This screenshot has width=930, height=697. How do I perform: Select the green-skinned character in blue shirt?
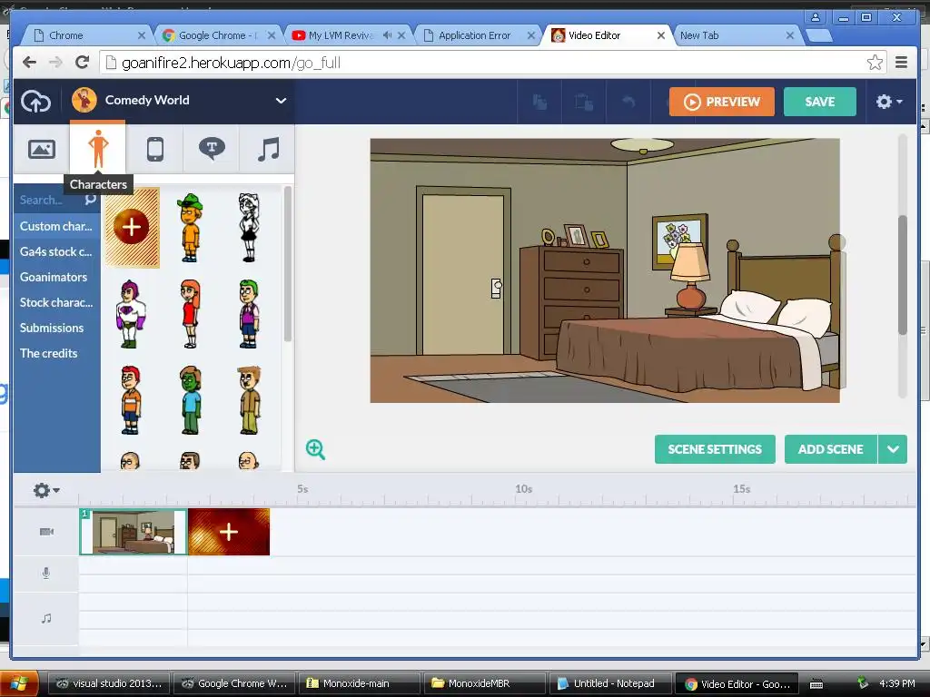(191, 400)
